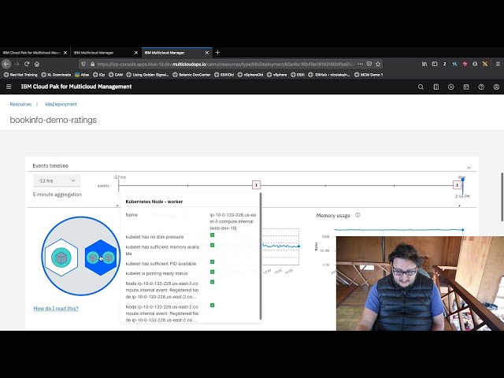Open the Red Hat Training bookmark

pyautogui.click(x=20, y=75)
